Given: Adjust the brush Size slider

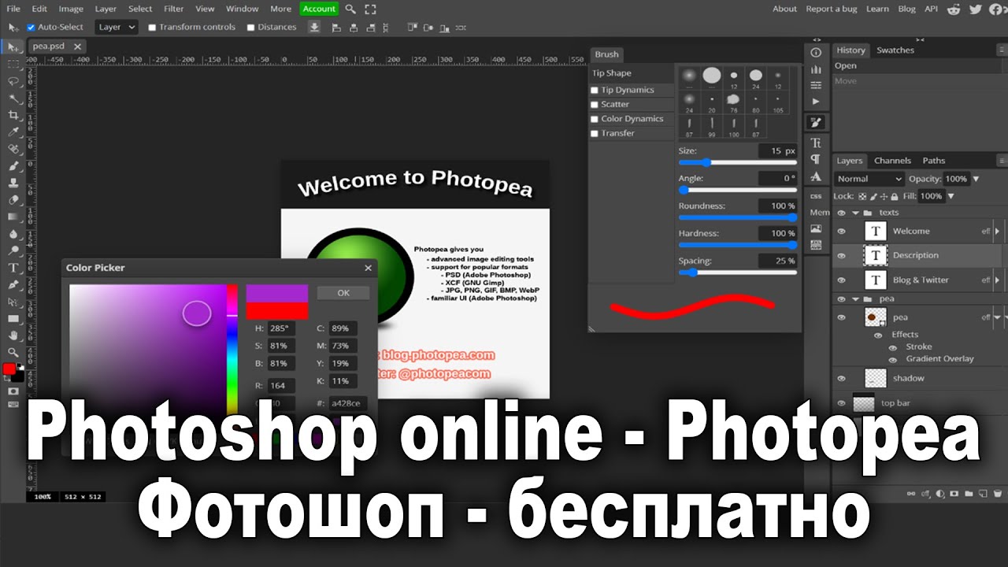Looking at the screenshot, I should [x=737, y=162].
